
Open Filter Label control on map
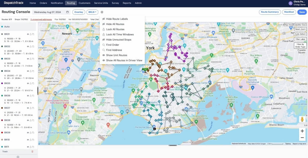coord(300,39)
